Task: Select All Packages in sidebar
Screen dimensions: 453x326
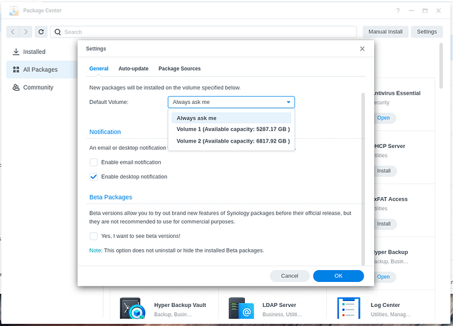Action: [42, 70]
